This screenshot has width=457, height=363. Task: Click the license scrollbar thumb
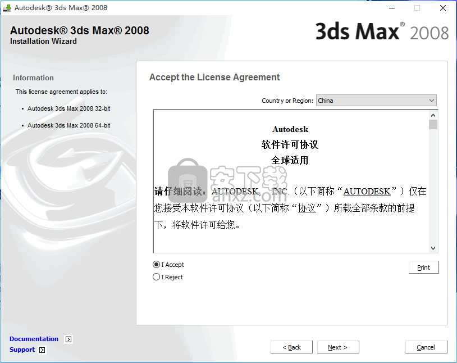click(433, 125)
